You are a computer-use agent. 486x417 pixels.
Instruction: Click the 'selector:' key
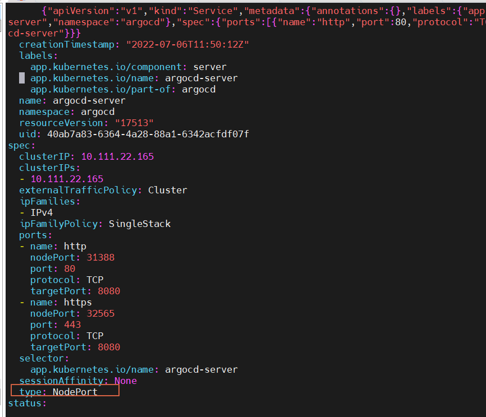click(x=44, y=359)
